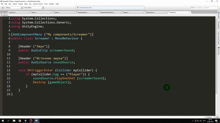Open the Unity Editor target dropdown
The width and height of the screenshot is (220, 123).
pyautogui.click(x=34, y=8)
